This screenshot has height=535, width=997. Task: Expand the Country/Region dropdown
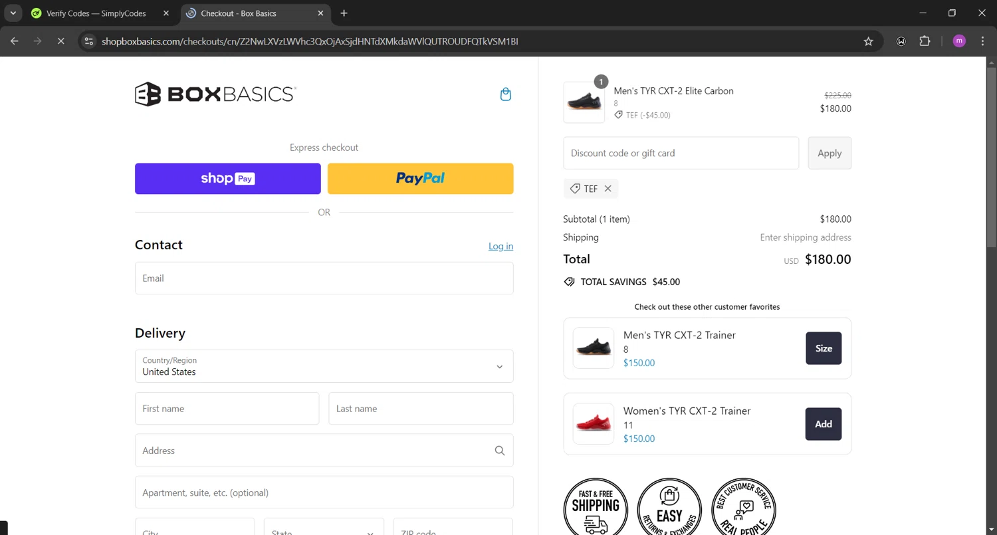(x=324, y=366)
